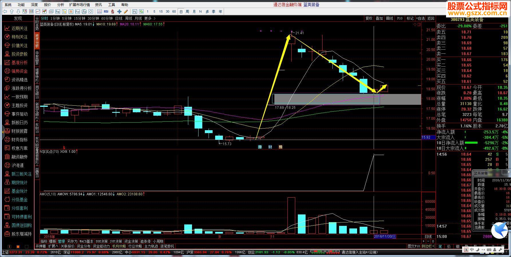
Task: Click the 股东增减持 sidebar icon
Action: [x=7, y=234]
